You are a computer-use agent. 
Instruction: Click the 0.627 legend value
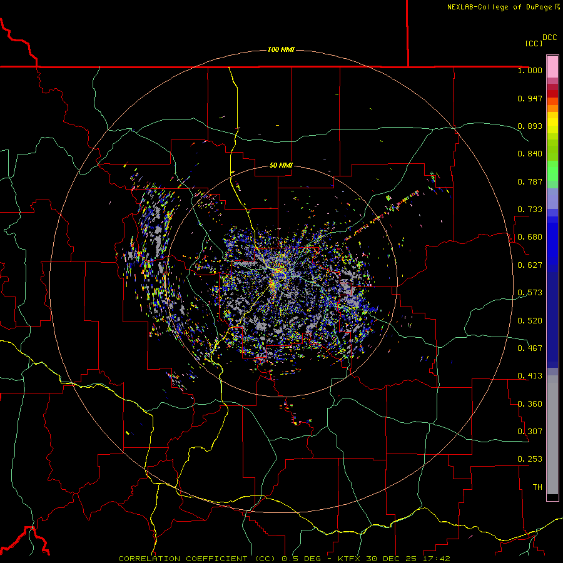pos(530,265)
